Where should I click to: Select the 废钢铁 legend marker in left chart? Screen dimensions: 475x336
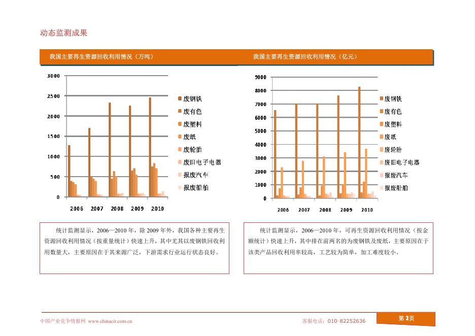(180, 98)
